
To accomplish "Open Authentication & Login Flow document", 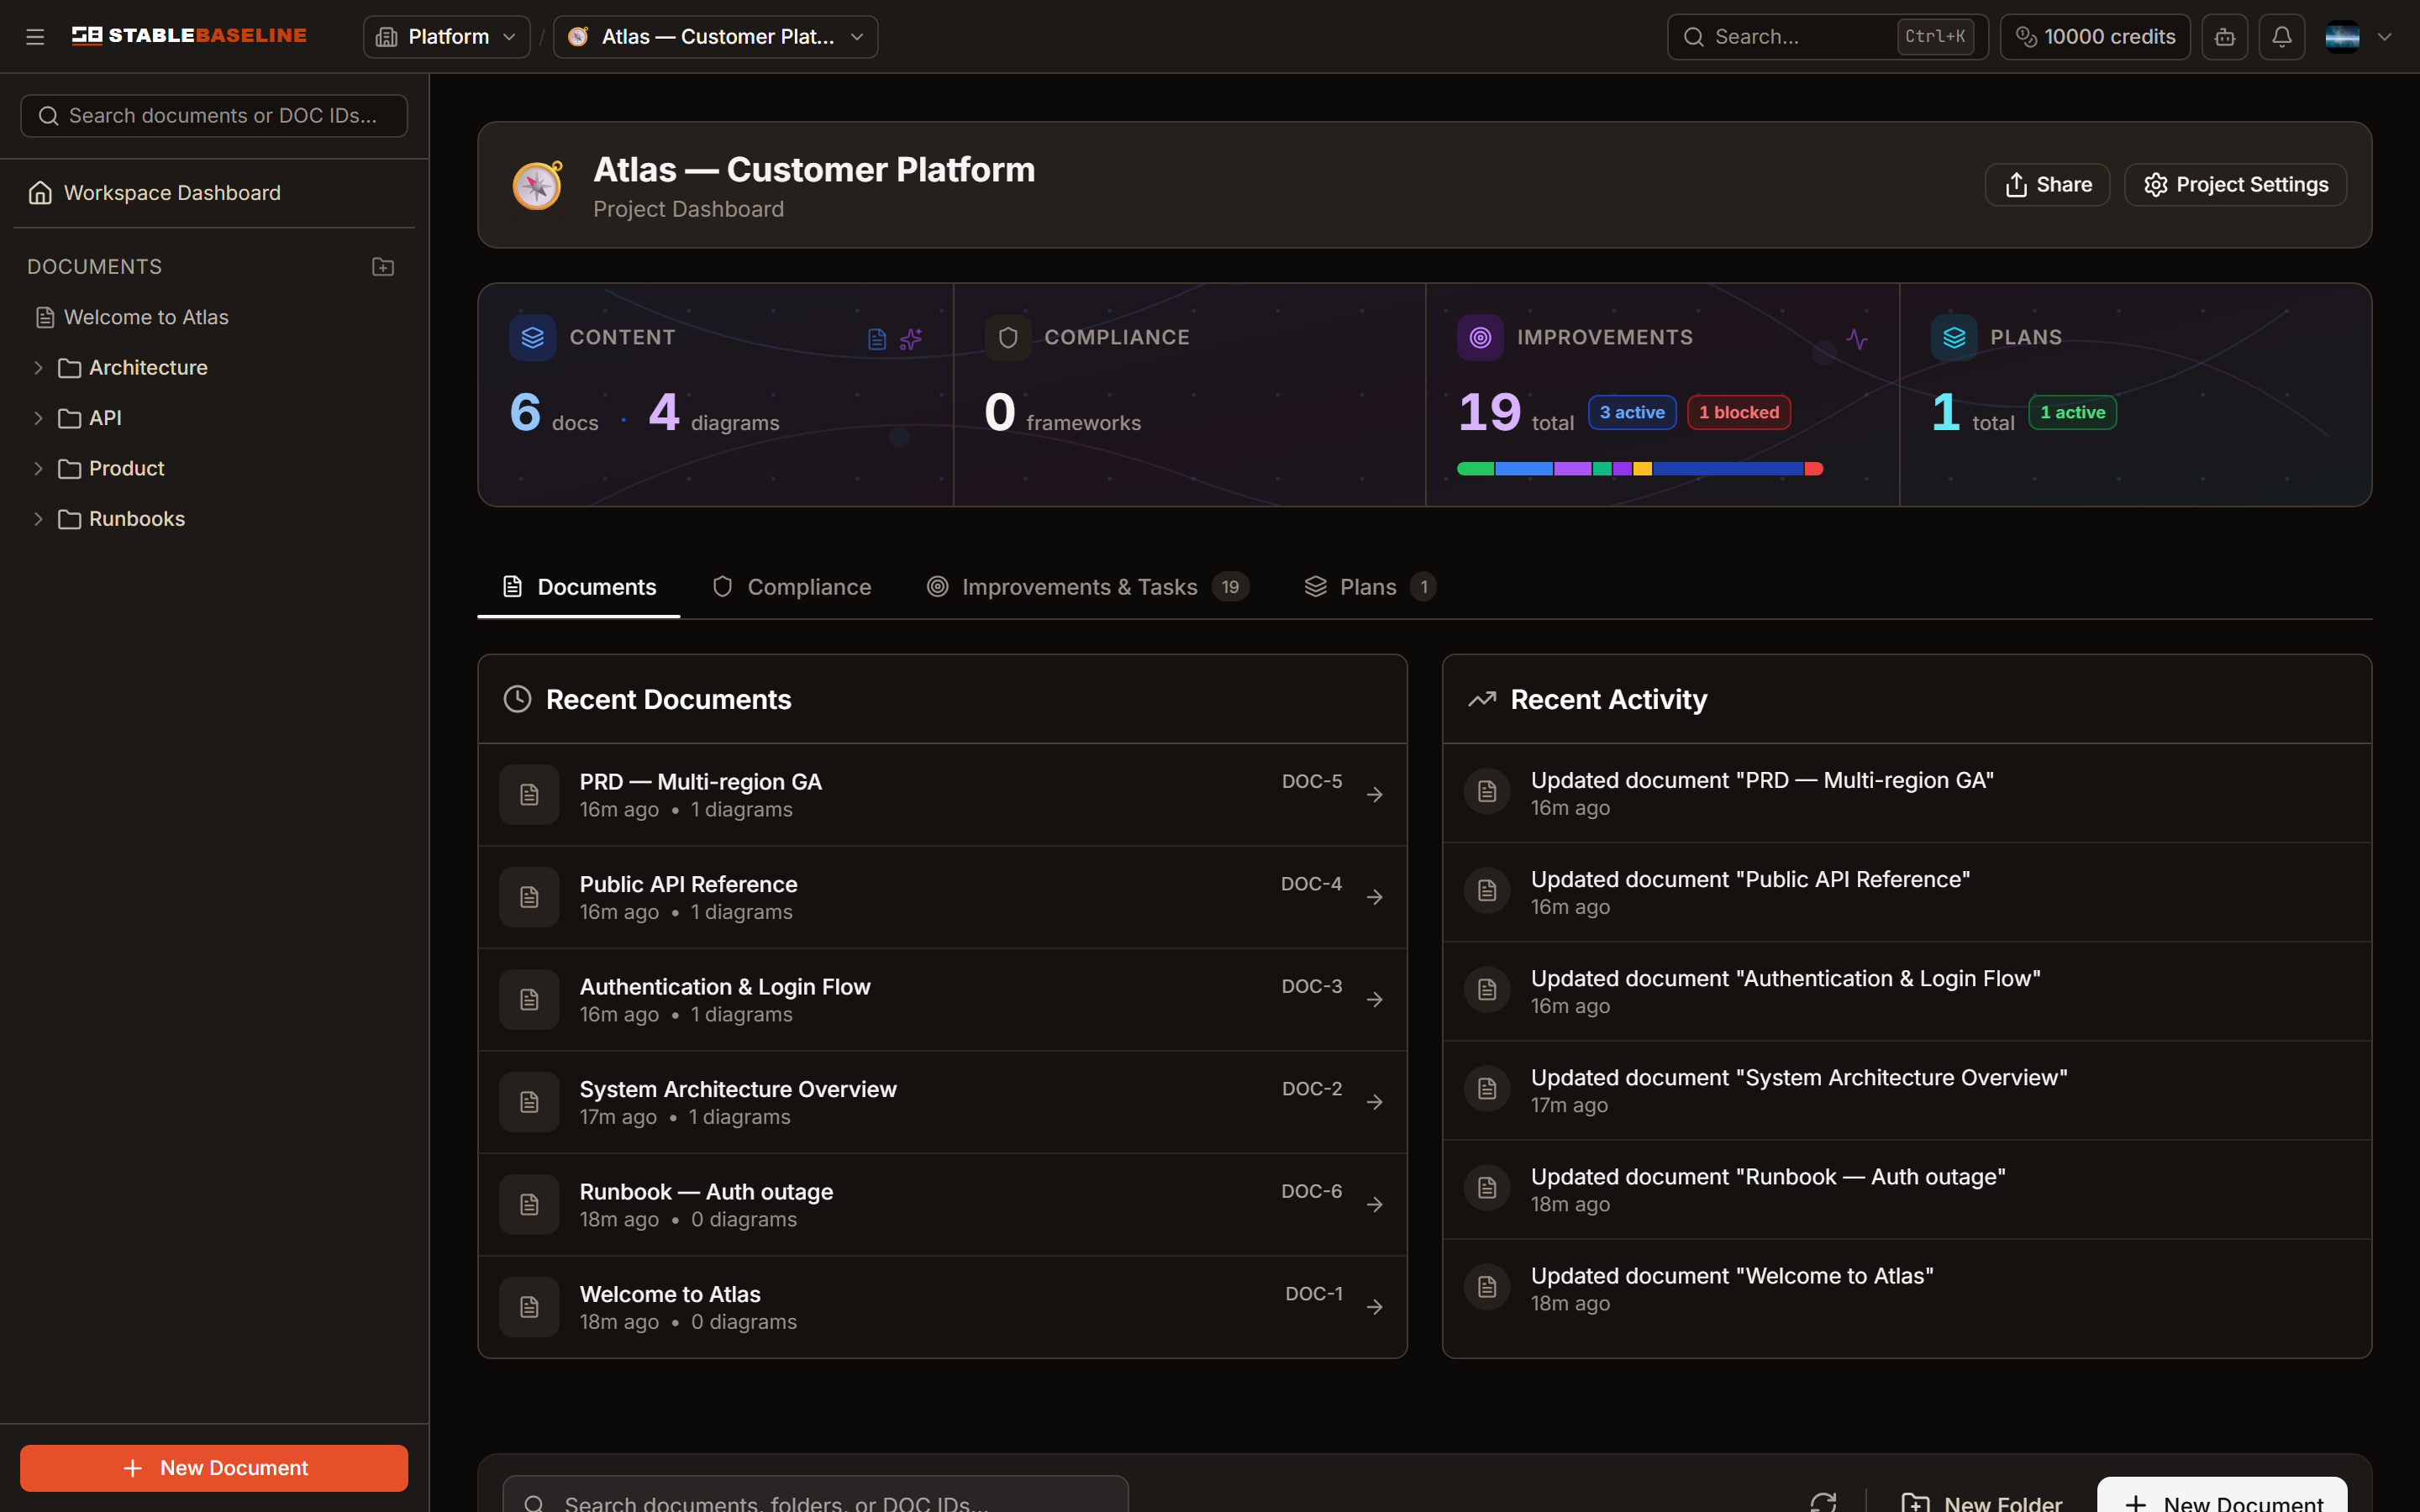I will (942, 1000).
